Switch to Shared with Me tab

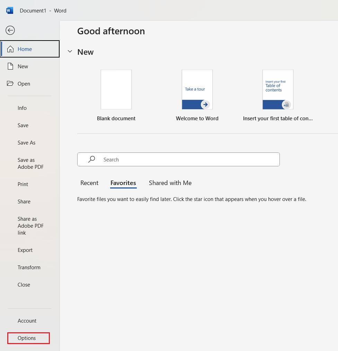click(x=170, y=183)
